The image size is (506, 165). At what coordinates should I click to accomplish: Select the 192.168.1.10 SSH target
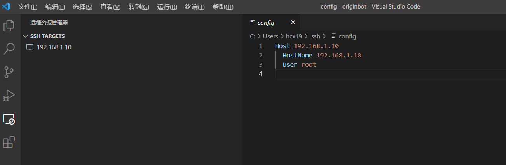click(x=54, y=47)
